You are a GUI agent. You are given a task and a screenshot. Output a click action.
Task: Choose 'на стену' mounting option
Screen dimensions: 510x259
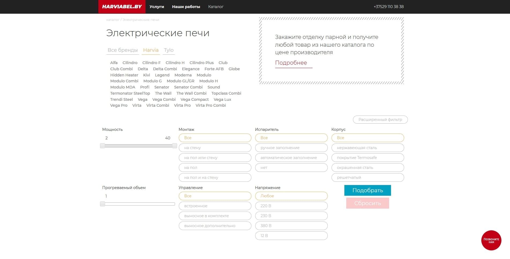(x=215, y=148)
